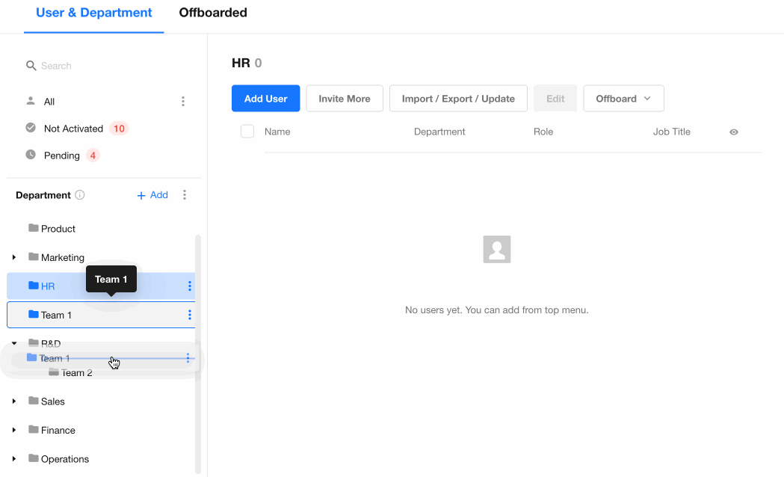The height and width of the screenshot is (477, 784).
Task: Click the department list vertical scrollbar
Action: [x=198, y=354]
